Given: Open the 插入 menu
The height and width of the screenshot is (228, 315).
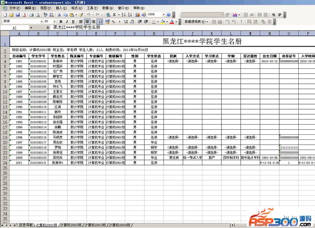Looking at the screenshot, I should [x=61, y=8].
